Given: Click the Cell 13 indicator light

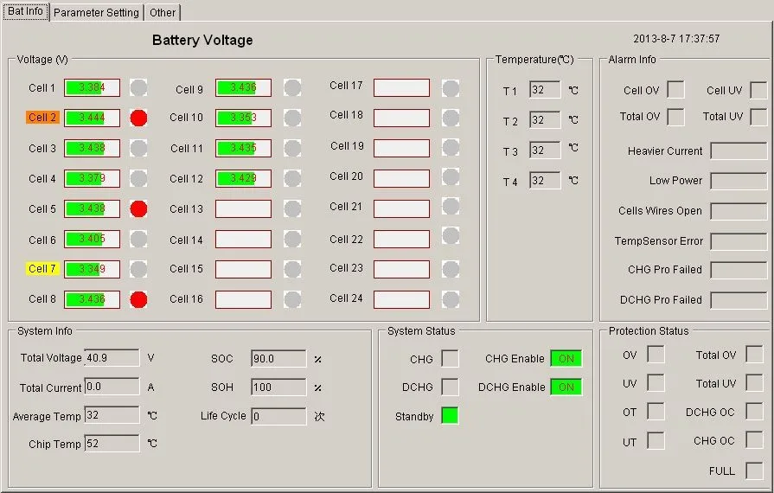Looking at the screenshot, I should pyautogui.click(x=292, y=208).
